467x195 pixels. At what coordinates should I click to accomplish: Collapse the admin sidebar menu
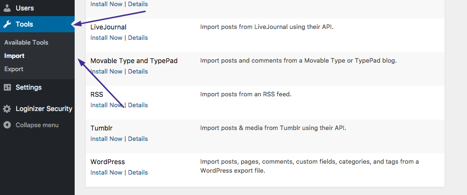coord(37,125)
